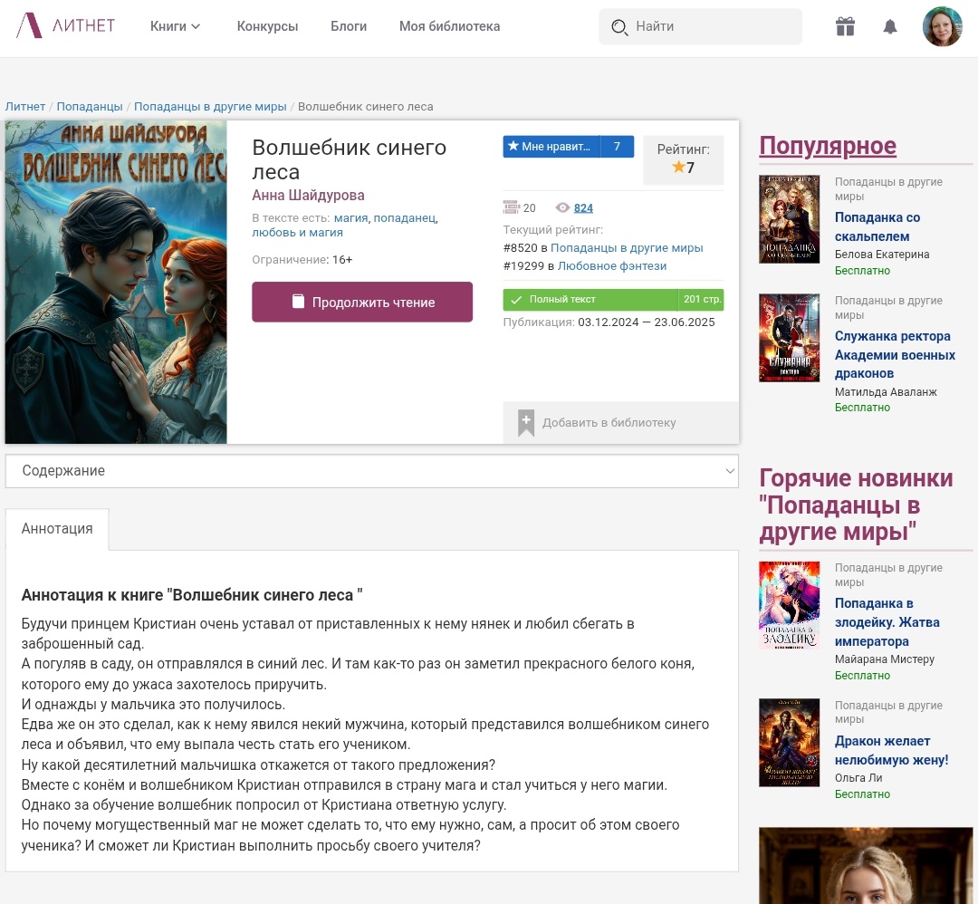The width and height of the screenshot is (978, 904).
Task: Click author Матильда Аваланж
Action: pyautogui.click(x=886, y=392)
